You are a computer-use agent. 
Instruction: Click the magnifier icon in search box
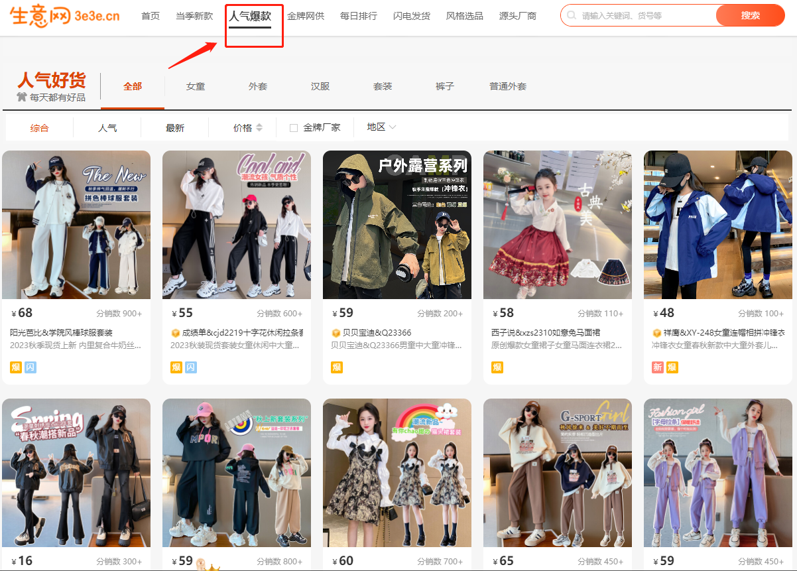coord(572,15)
